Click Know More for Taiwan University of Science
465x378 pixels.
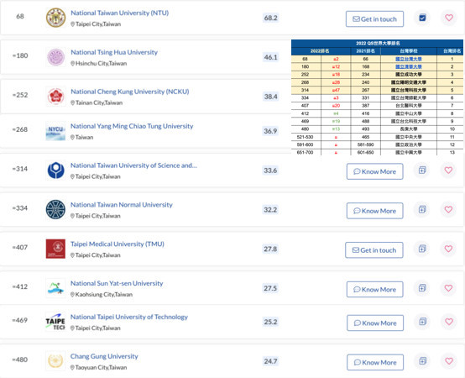coord(375,171)
